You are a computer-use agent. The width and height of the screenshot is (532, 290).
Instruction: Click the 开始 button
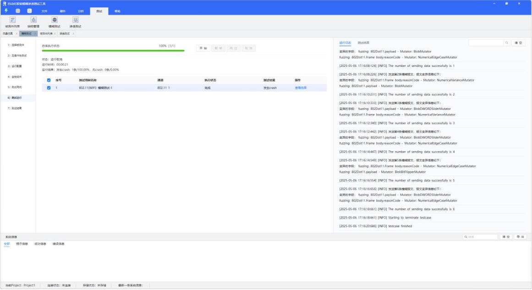click(x=203, y=48)
